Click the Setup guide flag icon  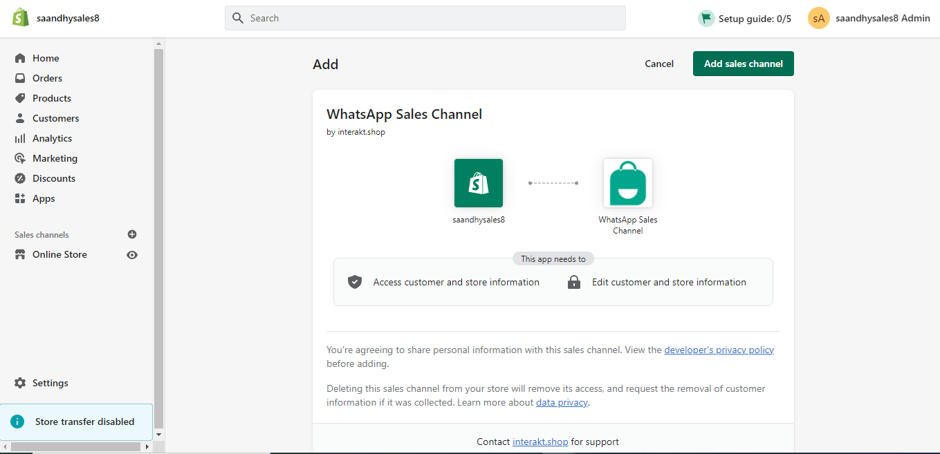(706, 19)
